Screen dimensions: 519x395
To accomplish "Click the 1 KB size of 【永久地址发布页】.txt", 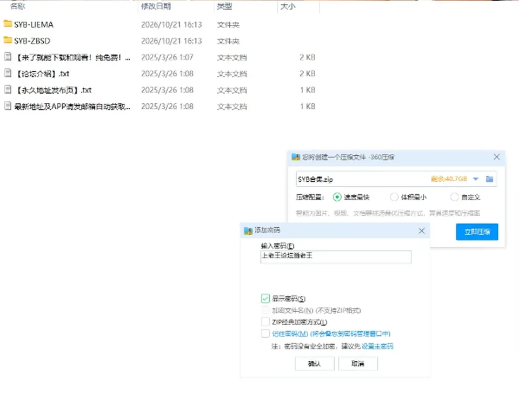I will [308, 90].
